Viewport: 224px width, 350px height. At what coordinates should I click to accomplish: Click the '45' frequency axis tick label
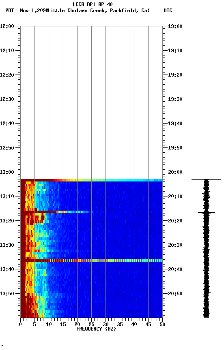pyautogui.click(x=148, y=324)
